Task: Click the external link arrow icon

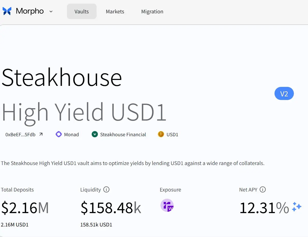Action: tap(41, 134)
